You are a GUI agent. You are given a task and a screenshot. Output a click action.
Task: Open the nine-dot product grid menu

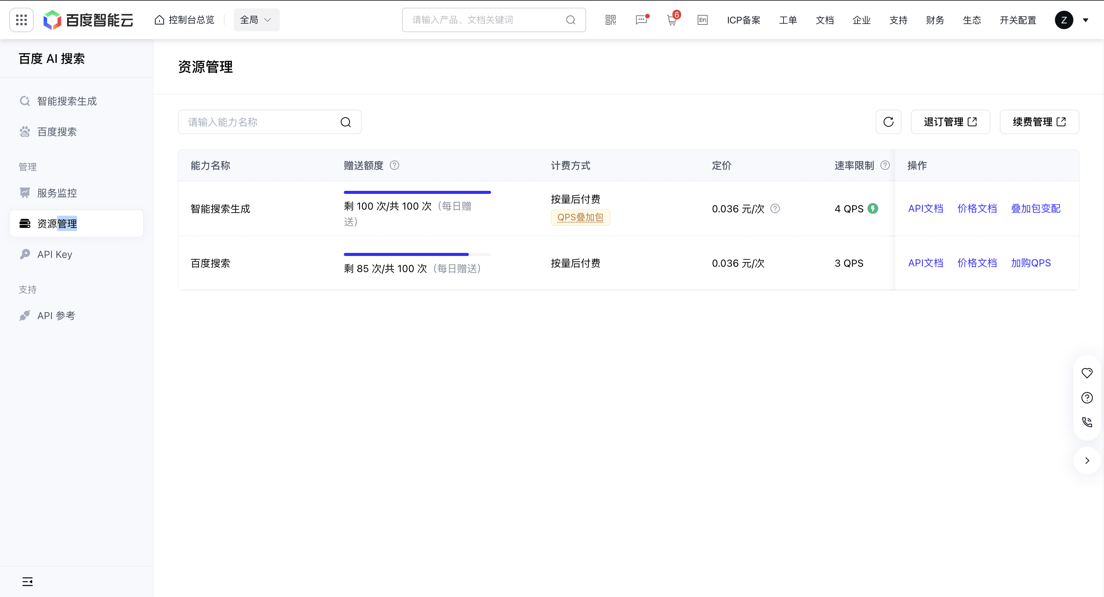tap(21, 20)
